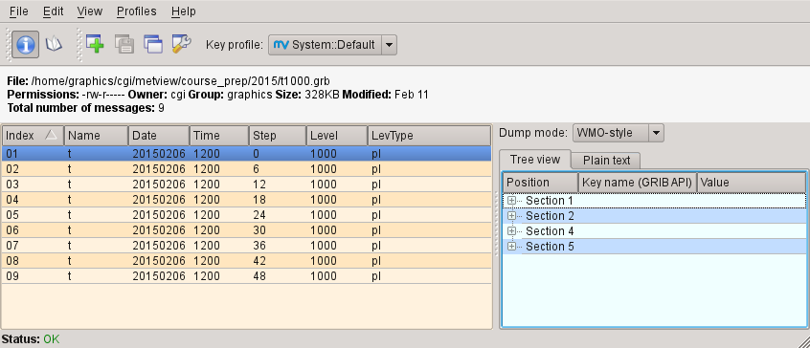The width and height of the screenshot is (810, 348).
Task: Open the File menu
Action: 19,11
